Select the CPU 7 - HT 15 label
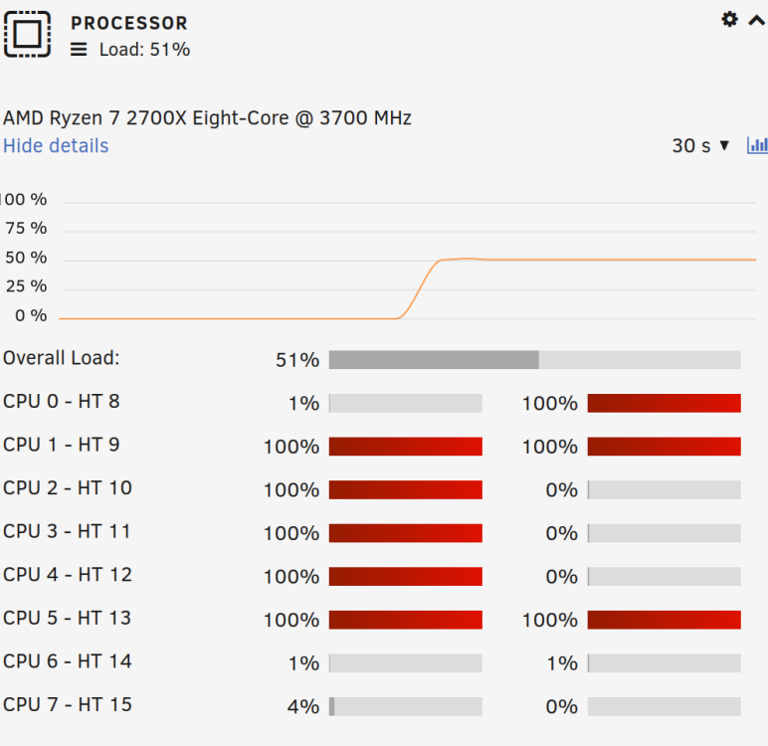The width and height of the screenshot is (768, 746). coord(68,705)
